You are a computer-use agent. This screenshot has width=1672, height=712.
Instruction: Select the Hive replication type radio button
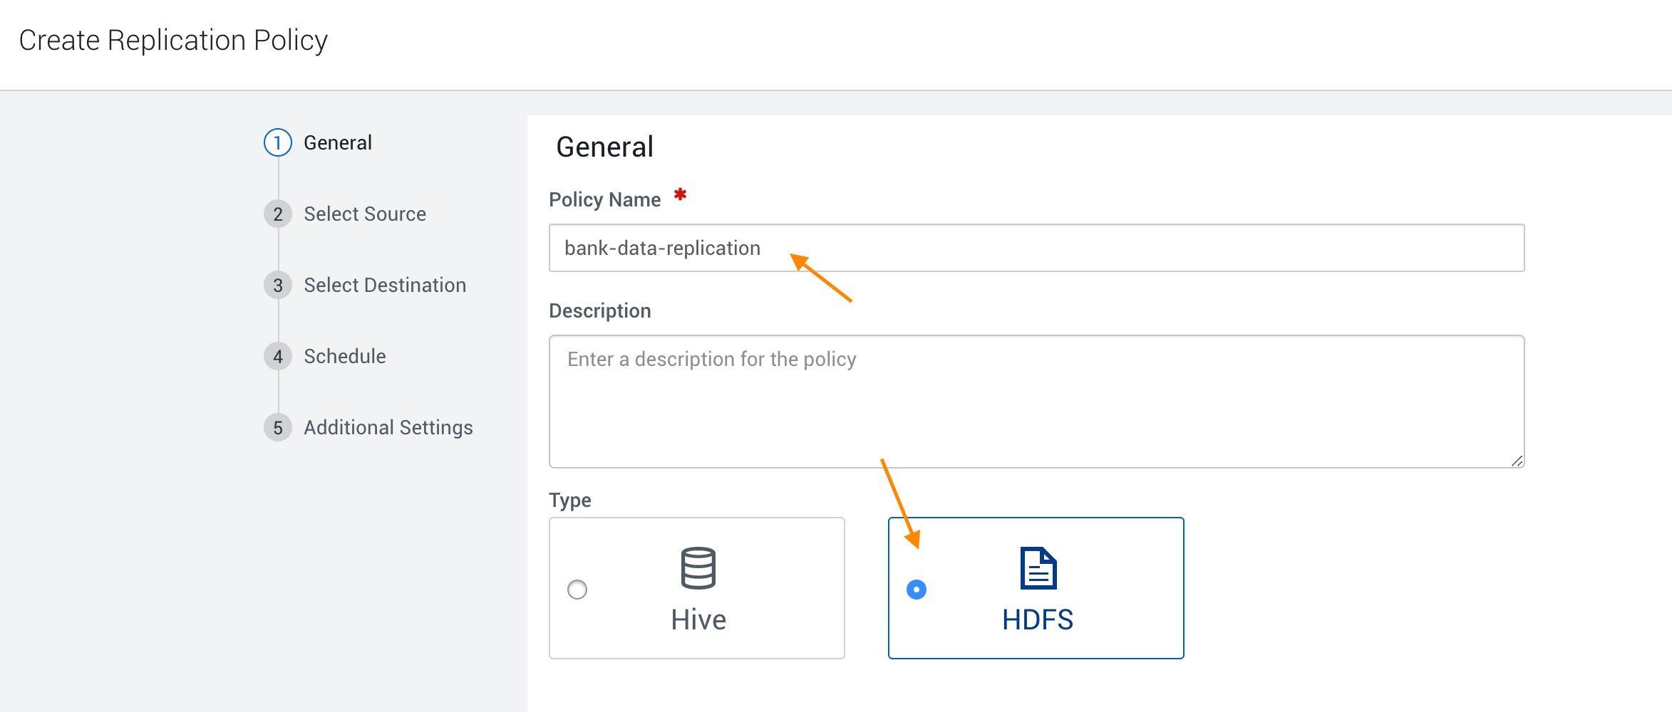click(x=577, y=589)
